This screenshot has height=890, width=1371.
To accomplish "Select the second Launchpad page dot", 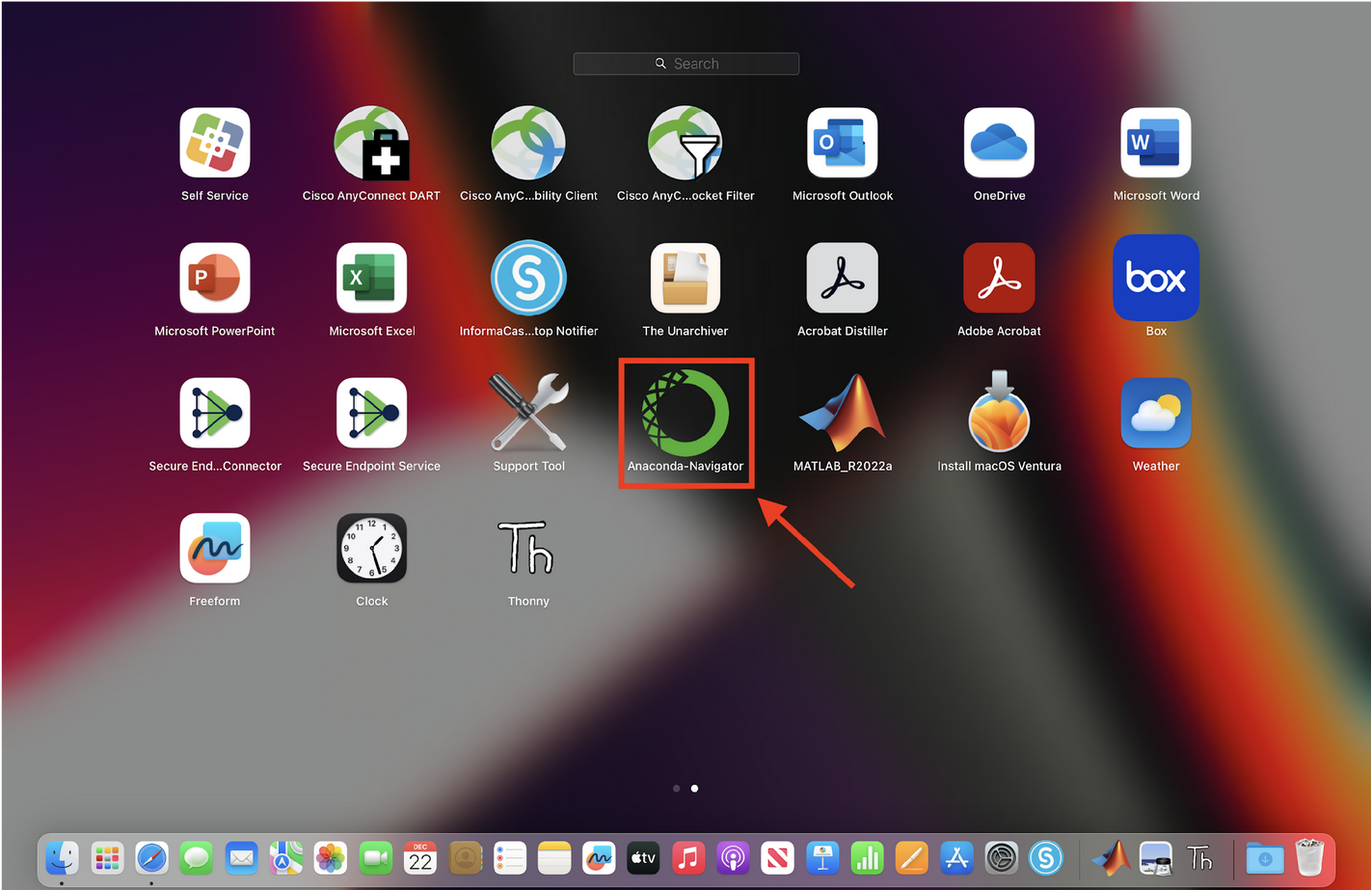I will point(694,789).
